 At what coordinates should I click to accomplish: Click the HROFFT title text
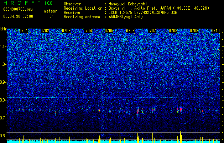click(x=22, y=3)
